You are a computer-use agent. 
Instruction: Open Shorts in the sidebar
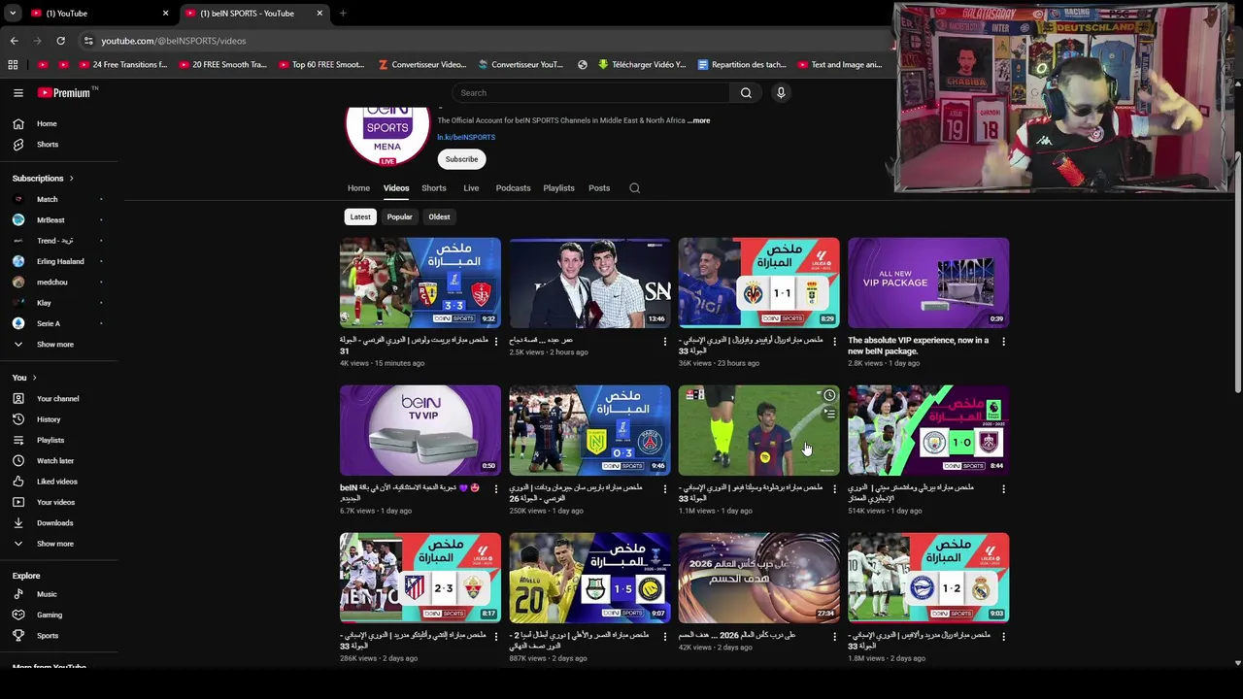click(47, 144)
